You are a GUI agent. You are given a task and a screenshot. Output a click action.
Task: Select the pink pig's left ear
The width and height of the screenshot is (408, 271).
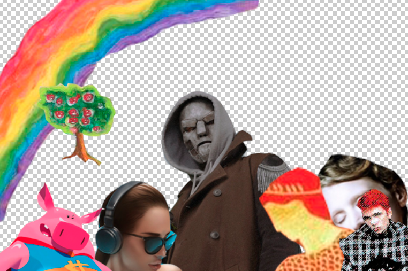(46, 197)
